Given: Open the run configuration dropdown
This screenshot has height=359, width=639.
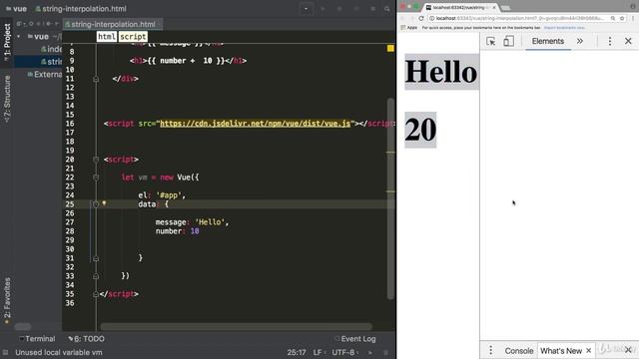Looking at the screenshot, I should point(306,9).
